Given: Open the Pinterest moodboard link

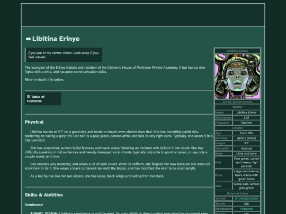Looking at the screenshot, I should 246,209.
